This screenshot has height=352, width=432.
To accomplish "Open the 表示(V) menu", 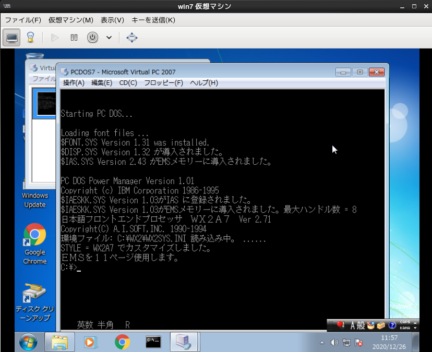I will [112, 20].
